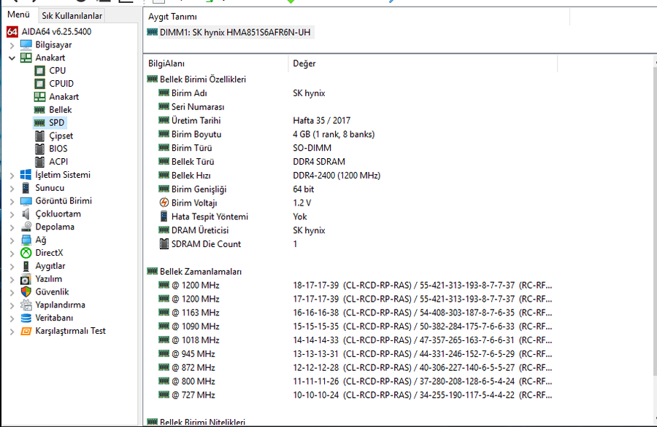The image size is (657, 427).
Task: Select the @ 727 MHz timing row
Action: [x=356, y=395]
